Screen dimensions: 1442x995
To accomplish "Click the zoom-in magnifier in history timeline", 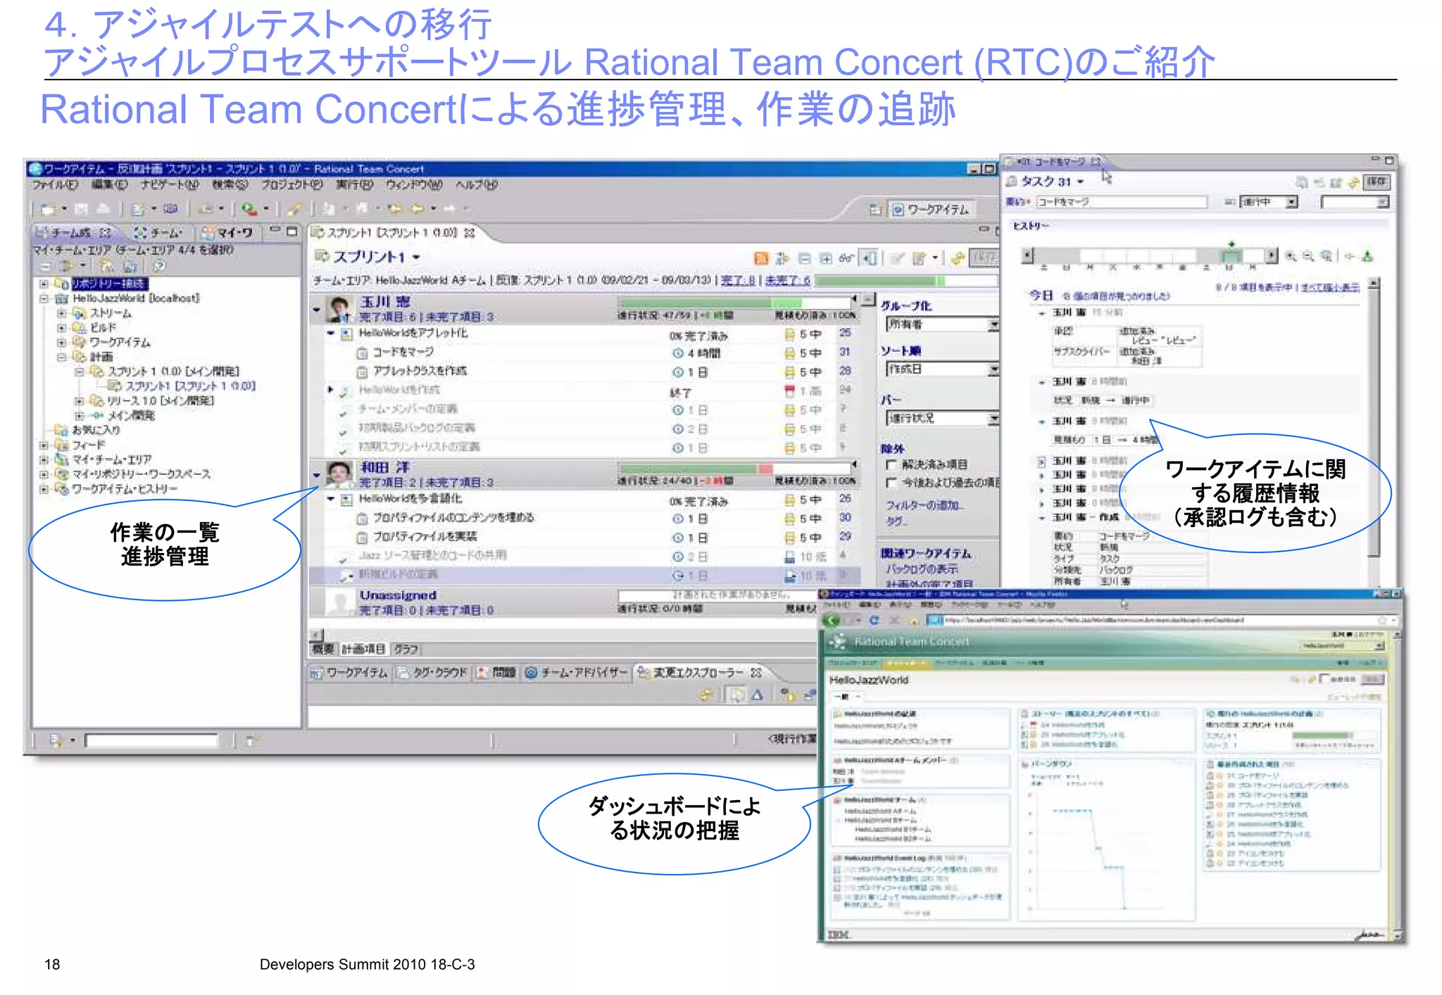I will click(1291, 257).
